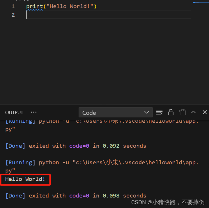
Task: Maximize the panel with the up chevron
Action: click(x=193, y=112)
